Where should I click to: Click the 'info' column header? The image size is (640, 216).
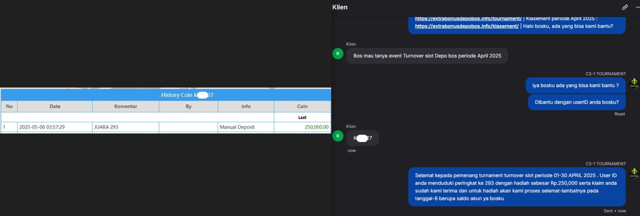246,107
